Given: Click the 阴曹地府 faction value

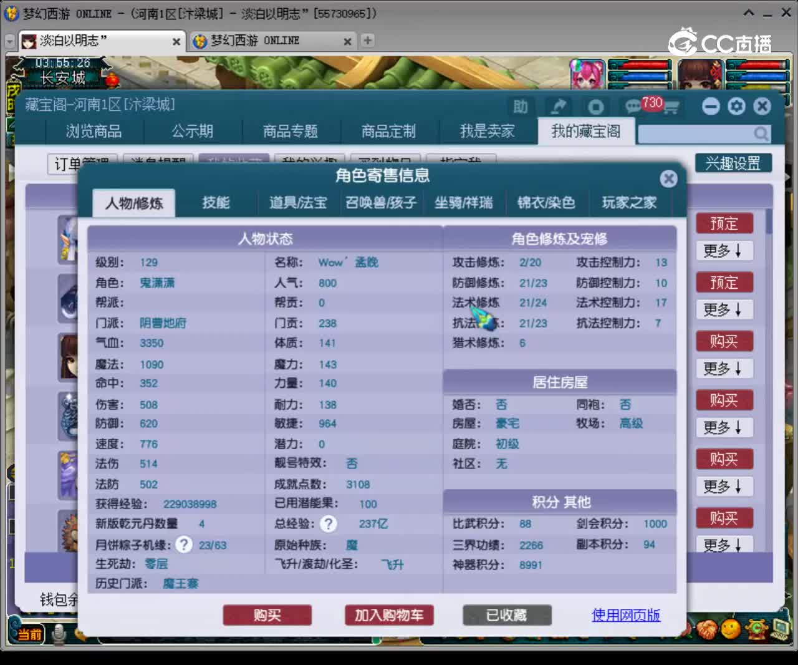Looking at the screenshot, I should 163,323.
